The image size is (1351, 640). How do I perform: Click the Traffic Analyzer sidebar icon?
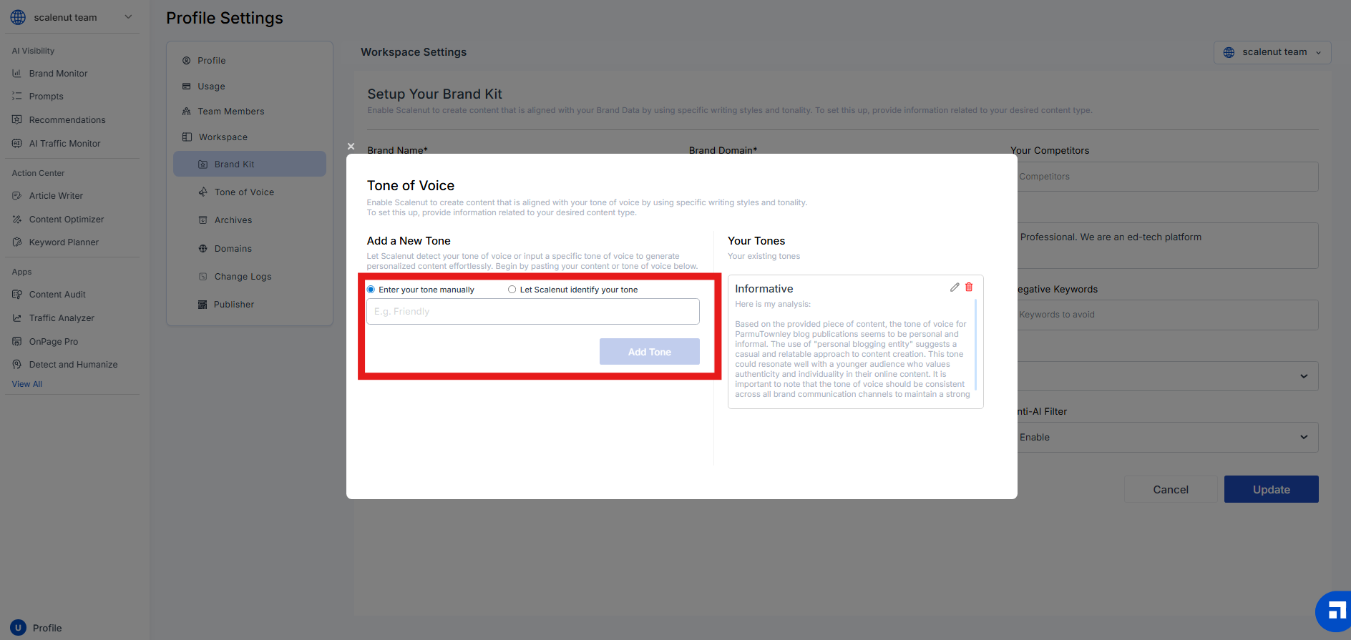coord(17,318)
